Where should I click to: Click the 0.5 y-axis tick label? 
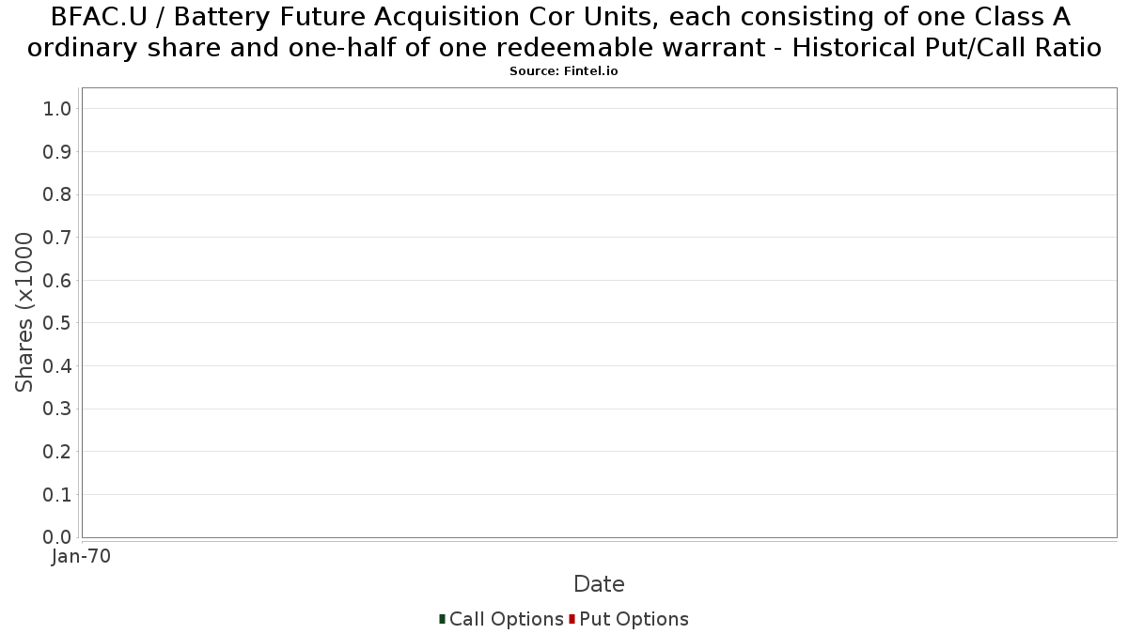pyautogui.click(x=57, y=323)
